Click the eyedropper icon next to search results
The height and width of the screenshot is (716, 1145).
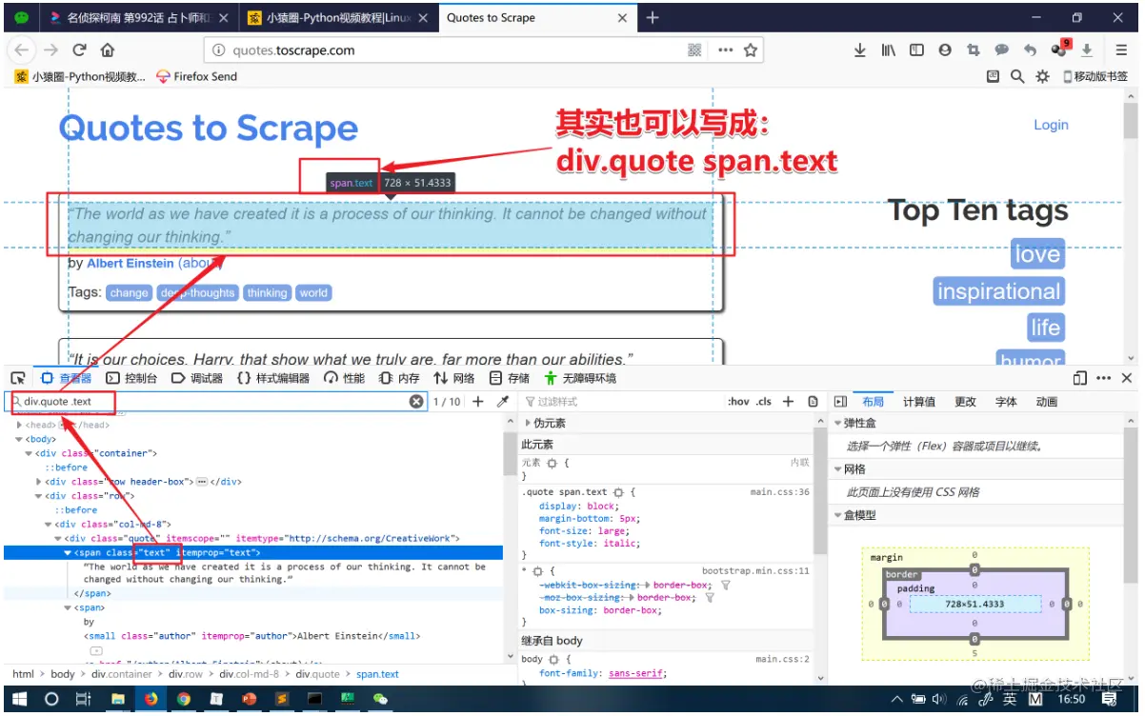[x=502, y=402]
